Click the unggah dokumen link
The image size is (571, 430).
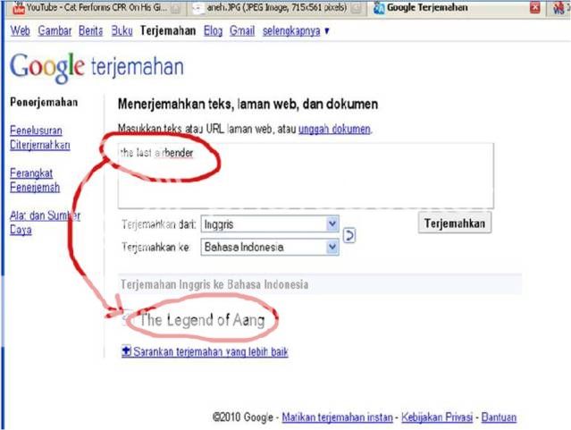point(334,129)
